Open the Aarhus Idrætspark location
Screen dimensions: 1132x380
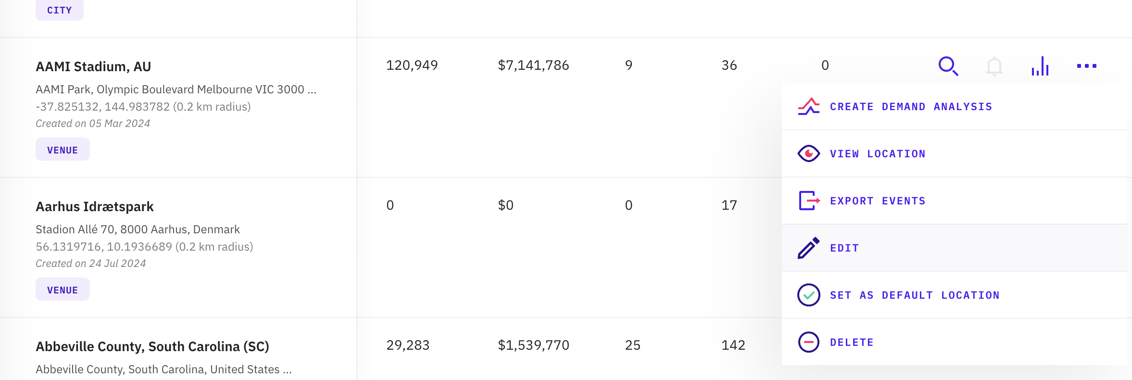[x=95, y=206]
